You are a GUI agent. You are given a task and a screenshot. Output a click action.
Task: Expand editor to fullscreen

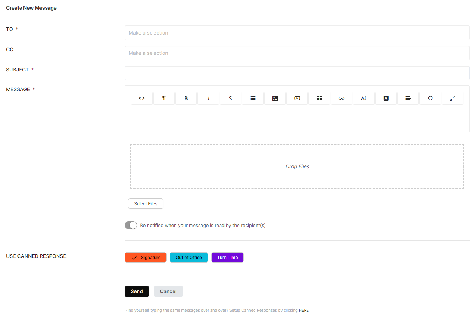tap(453, 98)
